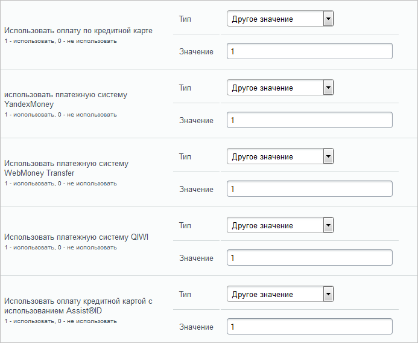Viewport: 418px width, 343px height.
Task: Open the Тип dropdown for credit card payment
Action: (x=280, y=19)
